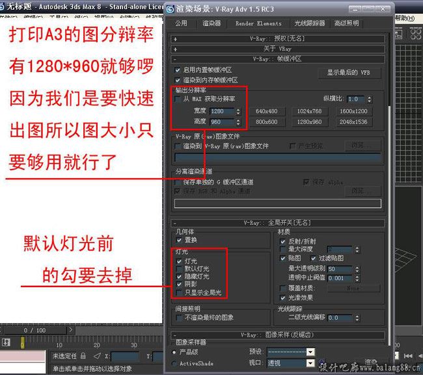Choose the 1600x1200 resolution preset
Image resolution: width=423 pixels, height=375 pixels.
point(353,111)
